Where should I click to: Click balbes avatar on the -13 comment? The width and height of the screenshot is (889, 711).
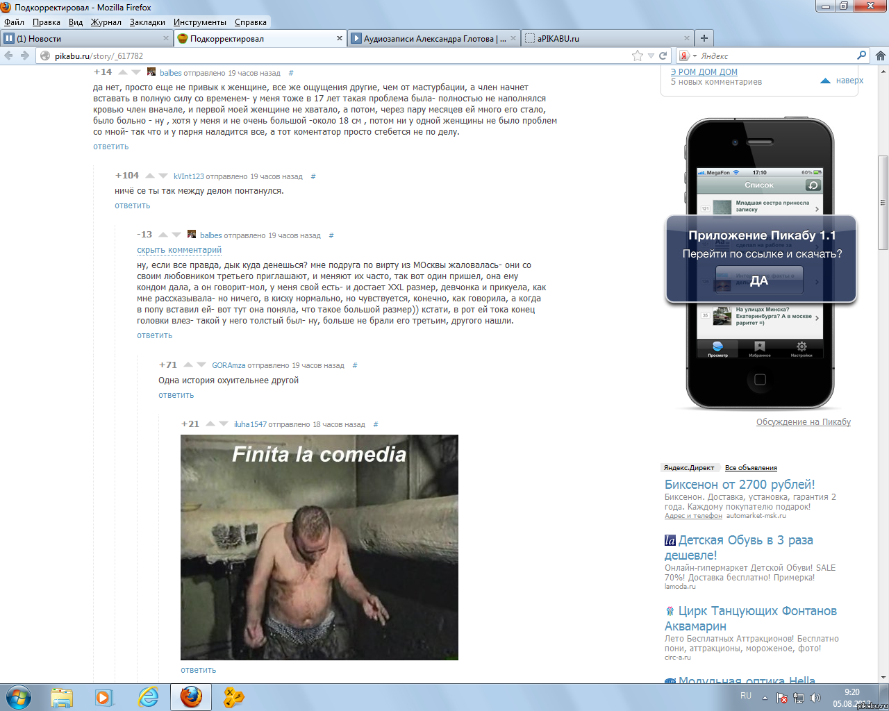pos(192,235)
